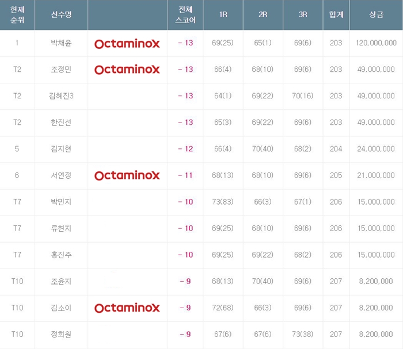
Task: Open player 박민지's name link
Action: pos(61,202)
